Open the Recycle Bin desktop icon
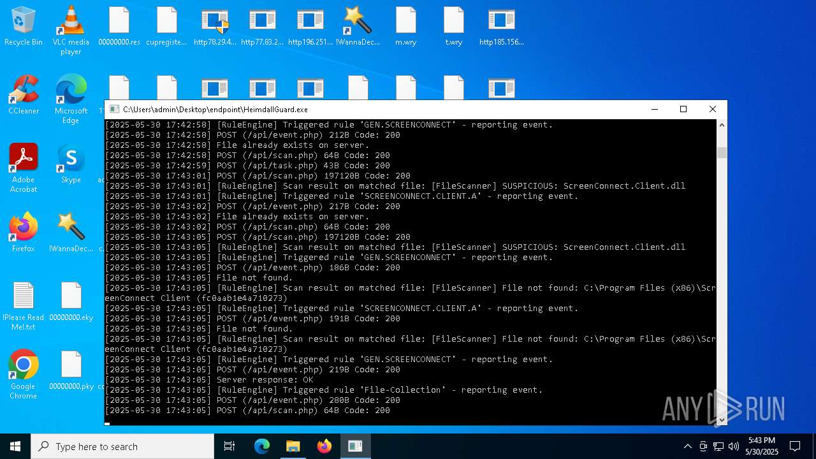The image size is (816, 459). [x=24, y=27]
